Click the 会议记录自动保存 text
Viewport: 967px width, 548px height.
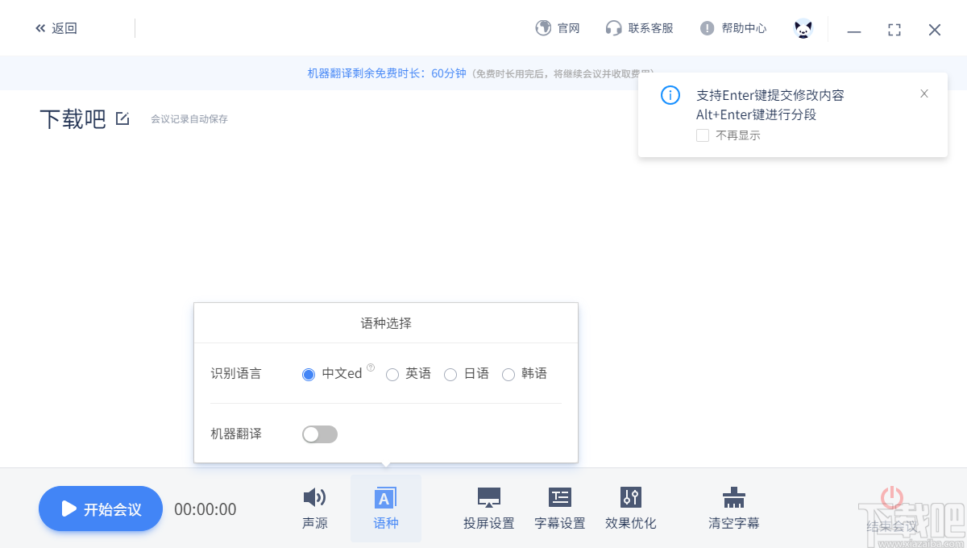point(189,119)
